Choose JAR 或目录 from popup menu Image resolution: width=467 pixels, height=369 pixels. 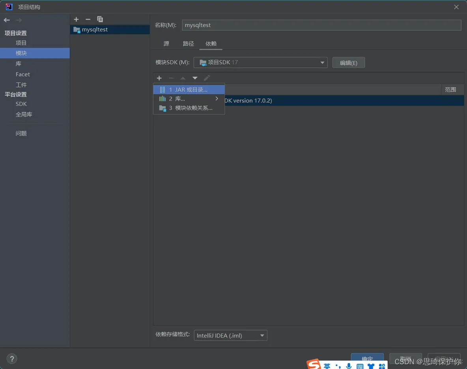point(189,89)
